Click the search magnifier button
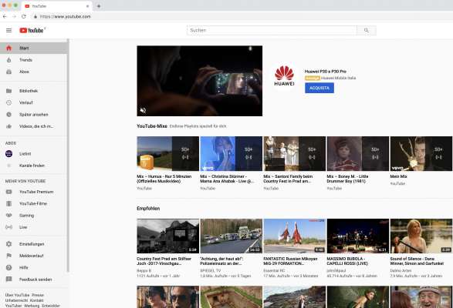This screenshot has height=308, width=453. click(367, 30)
